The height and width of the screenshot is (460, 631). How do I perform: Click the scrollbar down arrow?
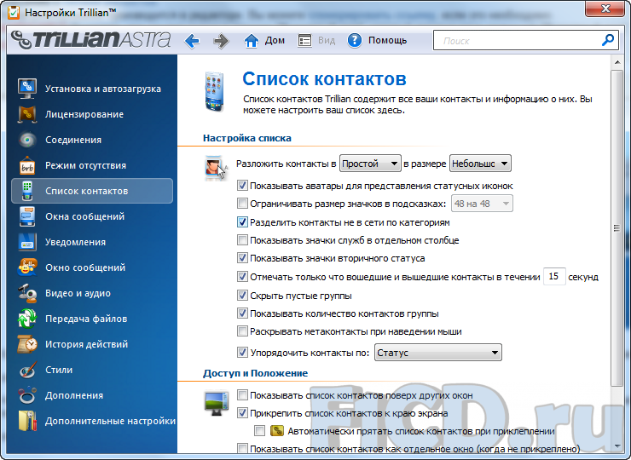[617, 446]
